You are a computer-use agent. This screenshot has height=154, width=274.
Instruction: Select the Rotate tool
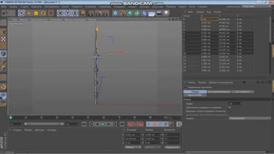(44, 13)
